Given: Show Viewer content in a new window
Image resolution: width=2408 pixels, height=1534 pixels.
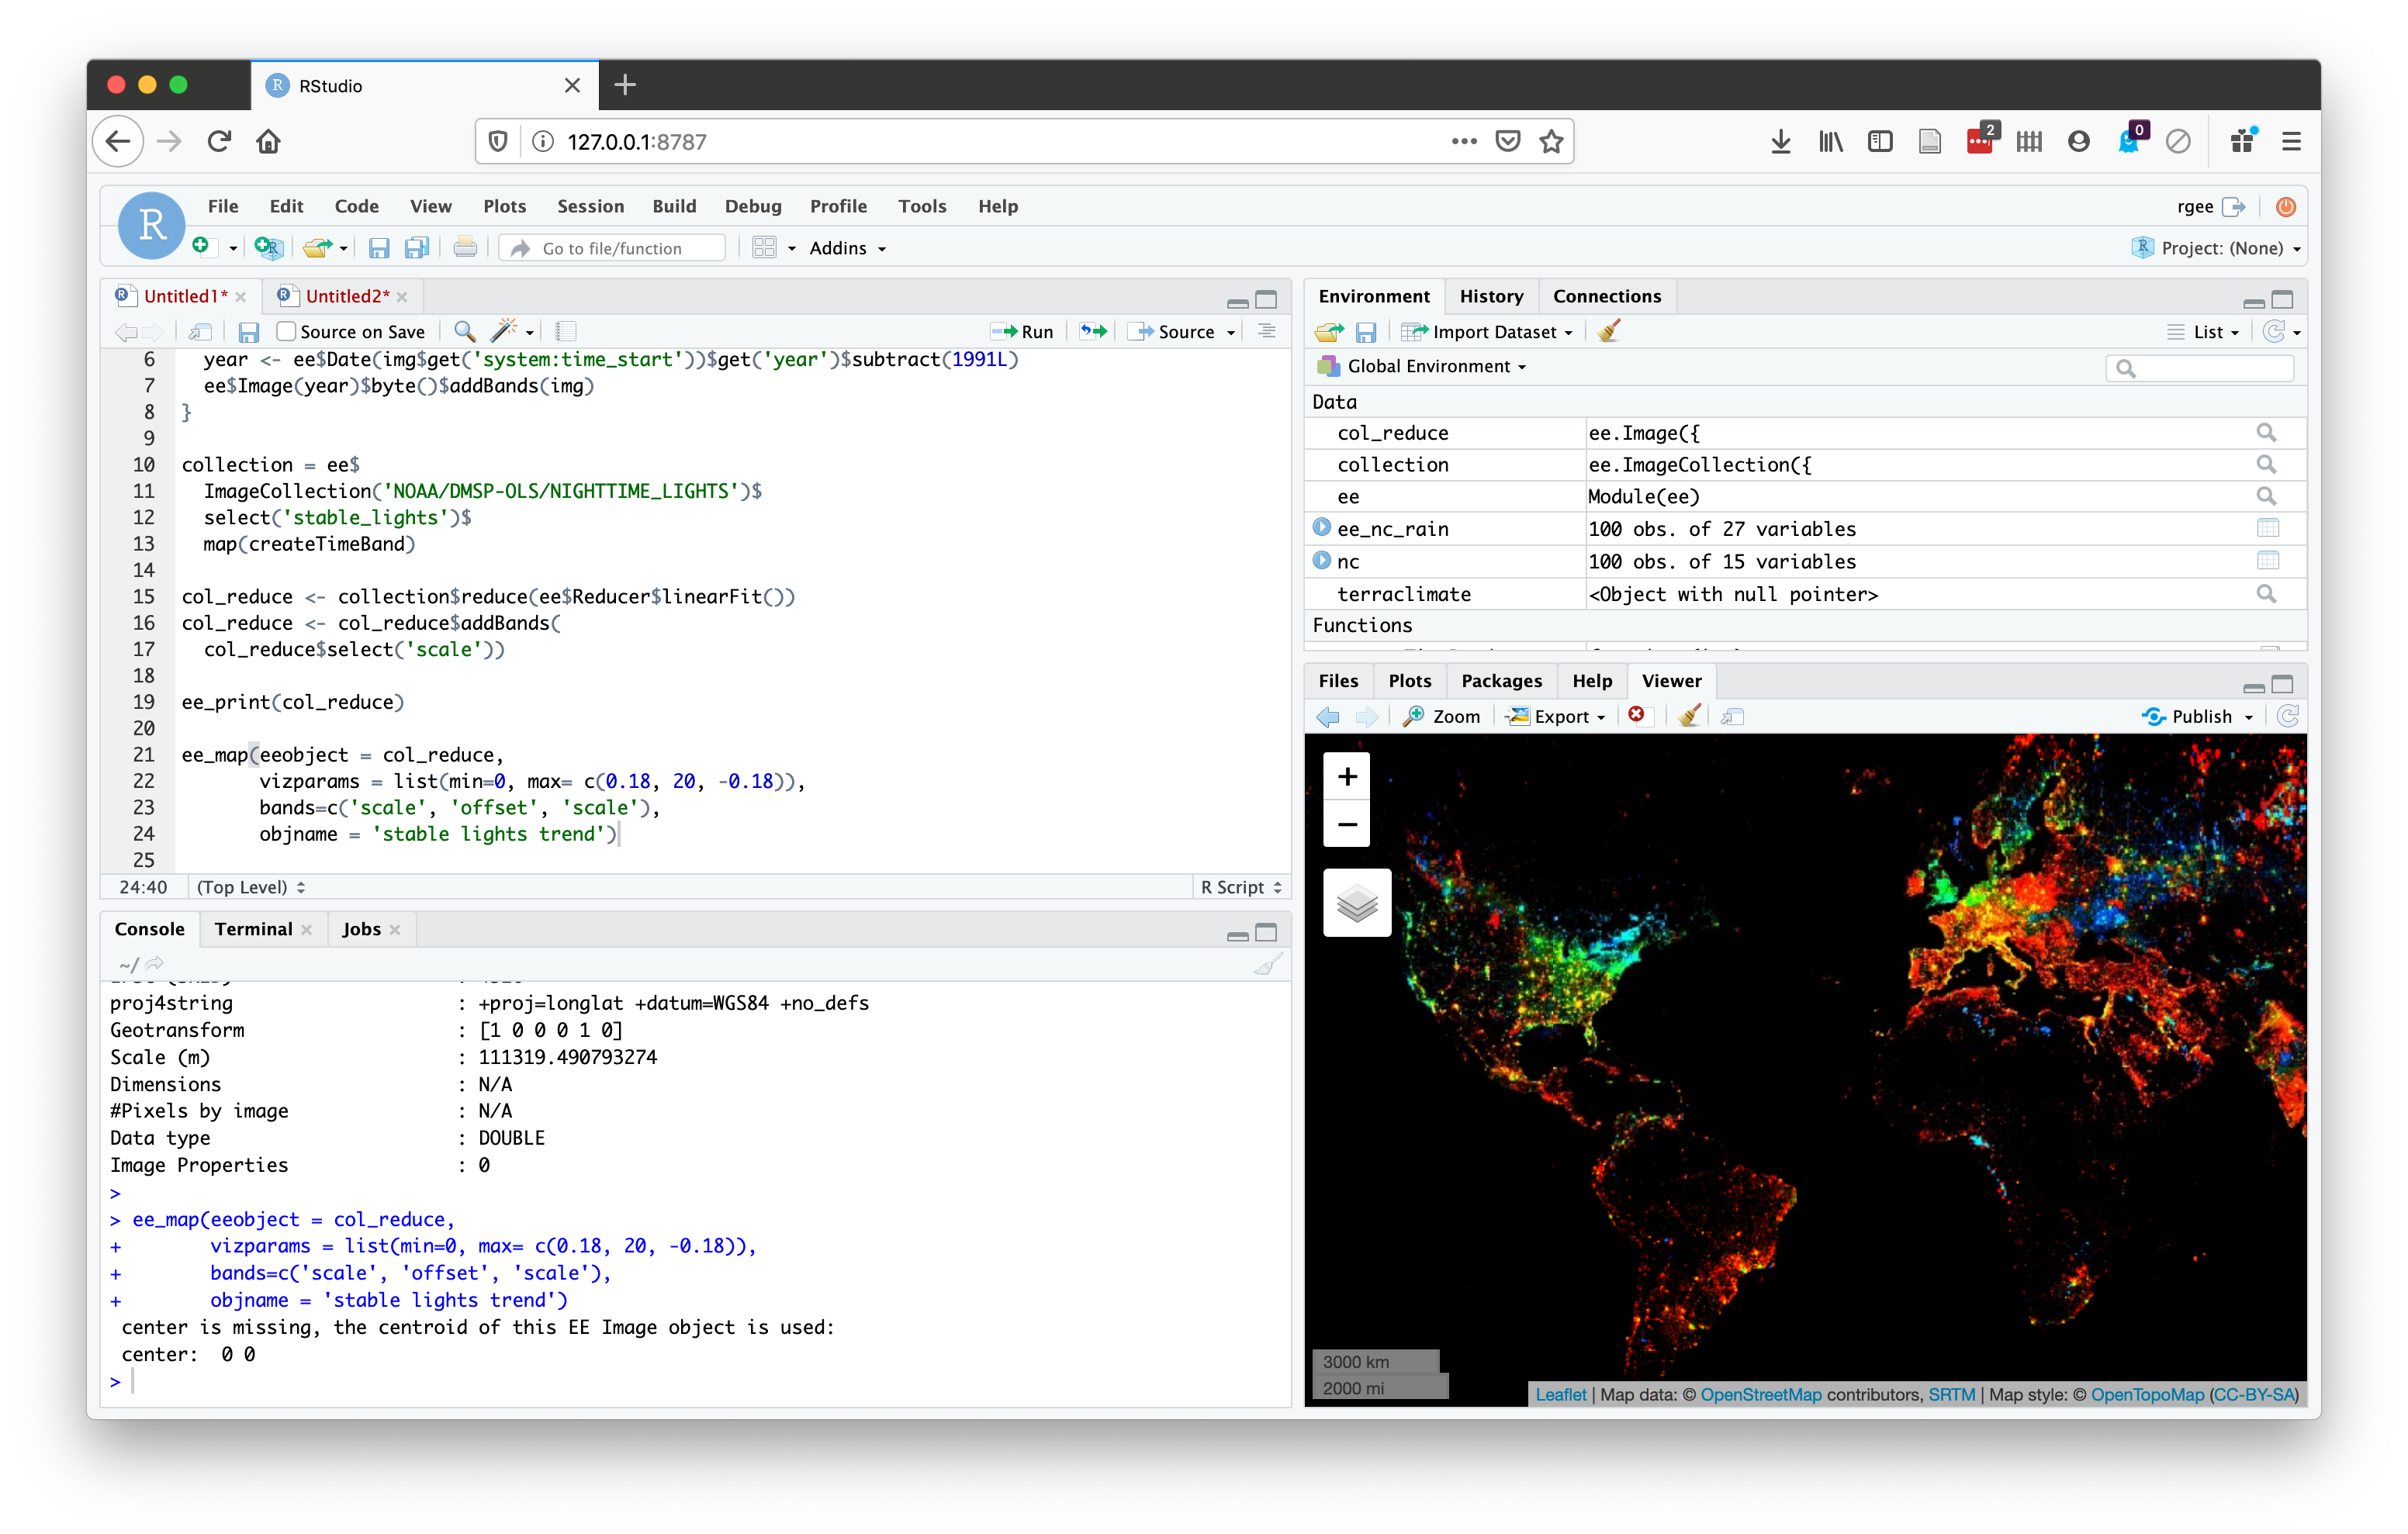Looking at the screenshot, I should [x=1732, y=717].
